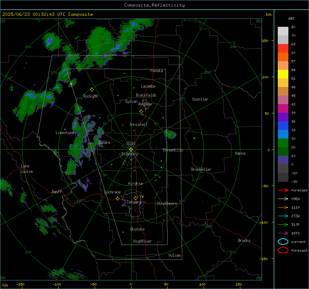Select the Innisfail label
Screen dimensions: 309x289
coord(138,124)
